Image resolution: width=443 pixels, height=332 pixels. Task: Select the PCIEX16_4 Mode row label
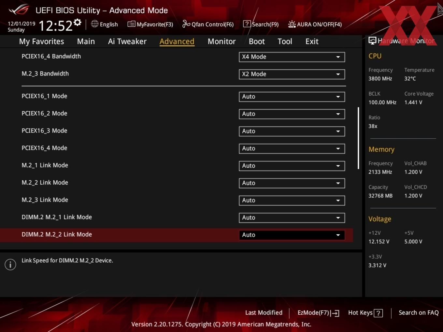[44, 148]
